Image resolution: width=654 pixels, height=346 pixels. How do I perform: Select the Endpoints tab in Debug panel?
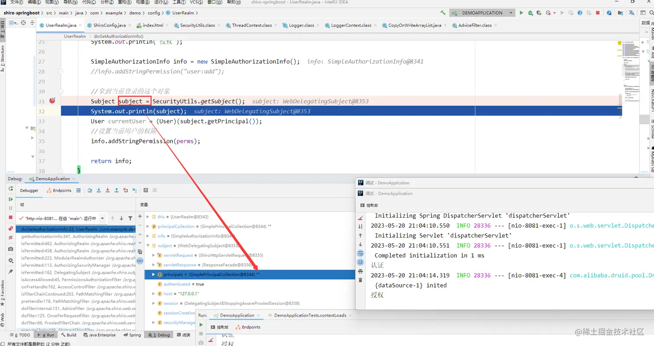(x=59, y=191)
